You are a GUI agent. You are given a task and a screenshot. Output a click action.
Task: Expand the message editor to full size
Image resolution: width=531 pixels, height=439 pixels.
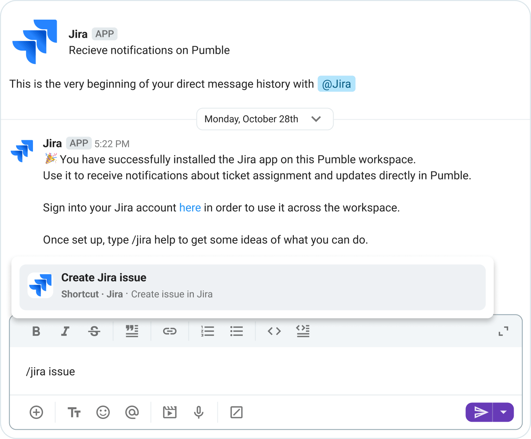[503, 331]
